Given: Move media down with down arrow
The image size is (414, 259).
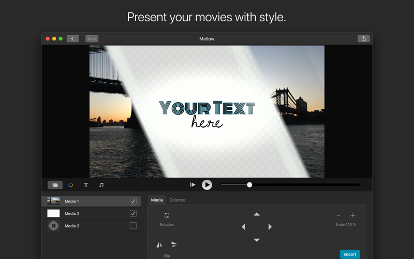Looking at the screenshot, I should 257,240.
